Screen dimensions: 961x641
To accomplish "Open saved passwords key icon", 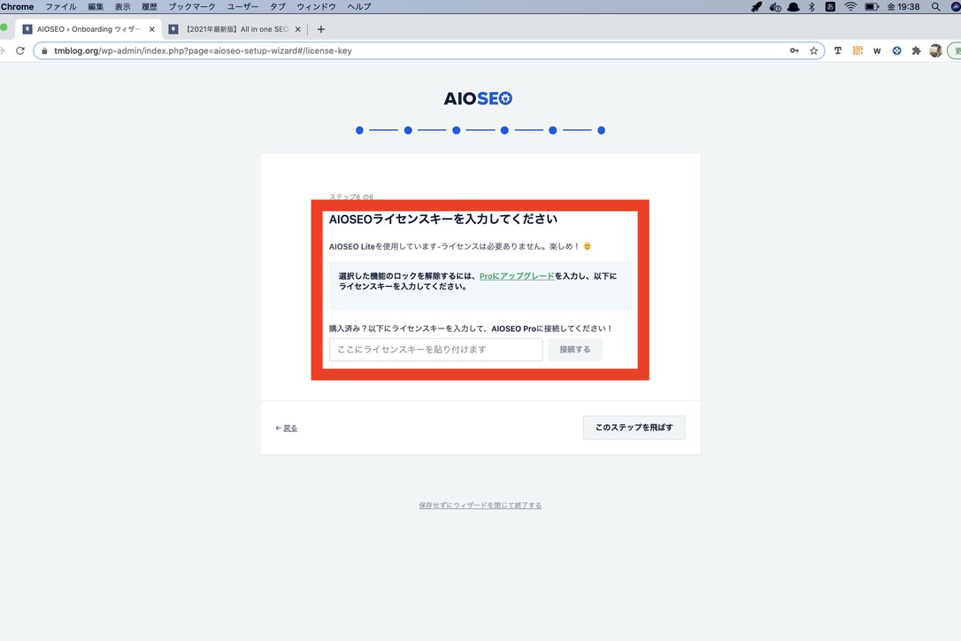I will [x=795, y=51].
